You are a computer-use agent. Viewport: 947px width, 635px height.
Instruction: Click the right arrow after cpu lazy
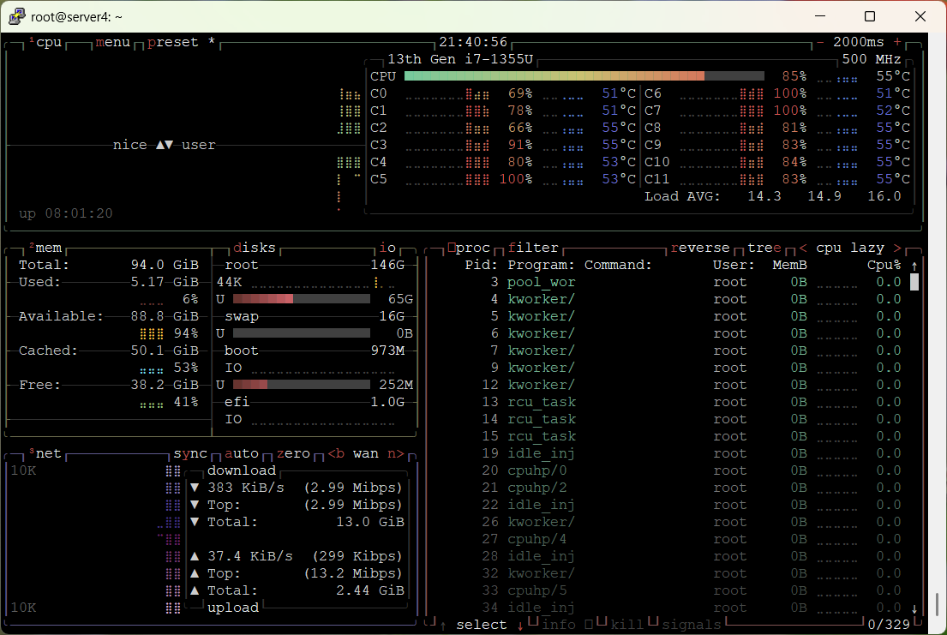click(897, 248)
